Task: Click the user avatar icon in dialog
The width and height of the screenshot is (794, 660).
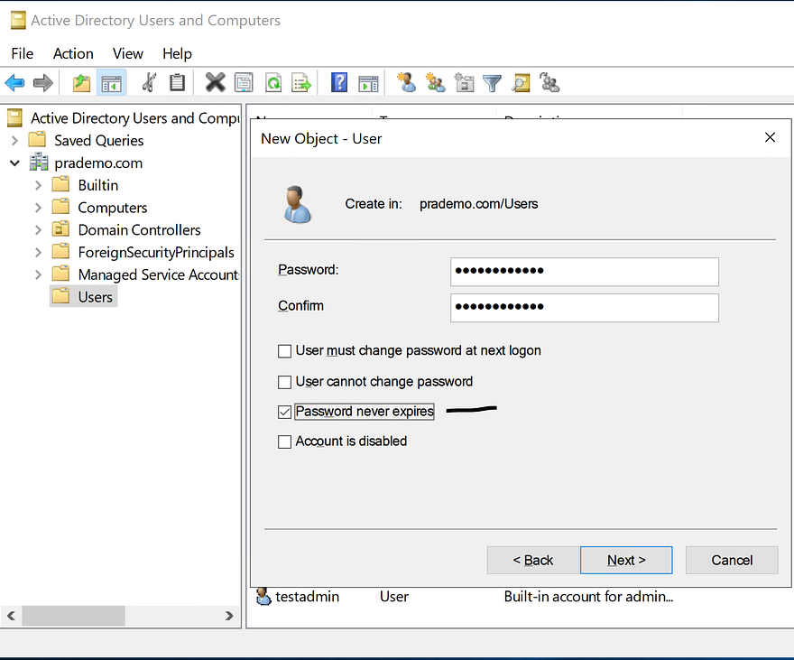Action: pos(297,204)
